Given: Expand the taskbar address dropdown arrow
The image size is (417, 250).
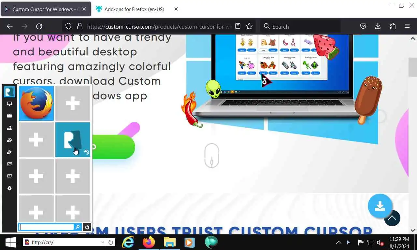Looking at the screenshot, I should 102,242.
